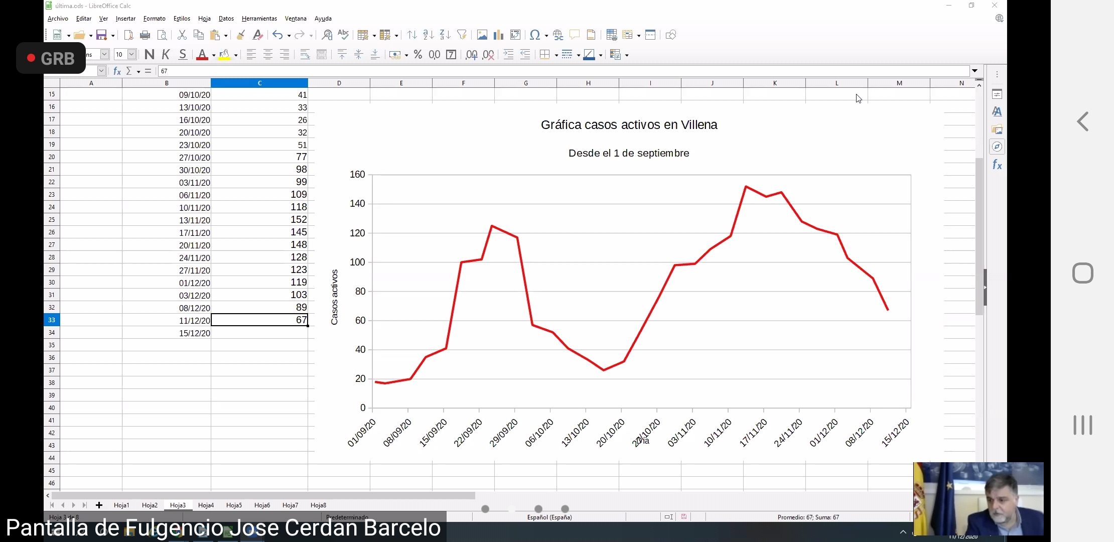Screen dimensions: 1114x542
Task: Toggle the AutoFilter funnel button
Action: 462,35
